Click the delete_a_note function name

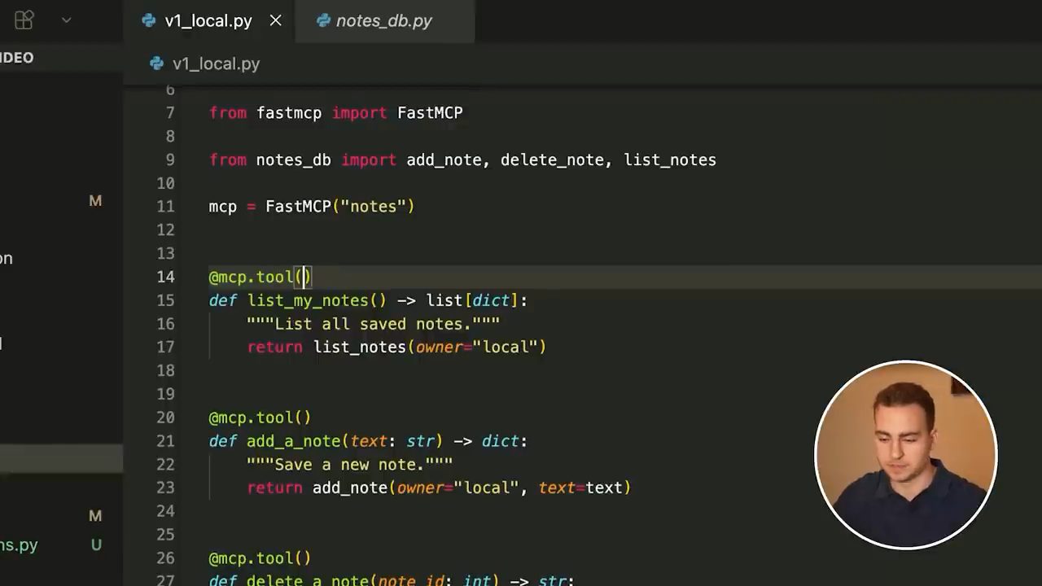[x=308, y=581]
